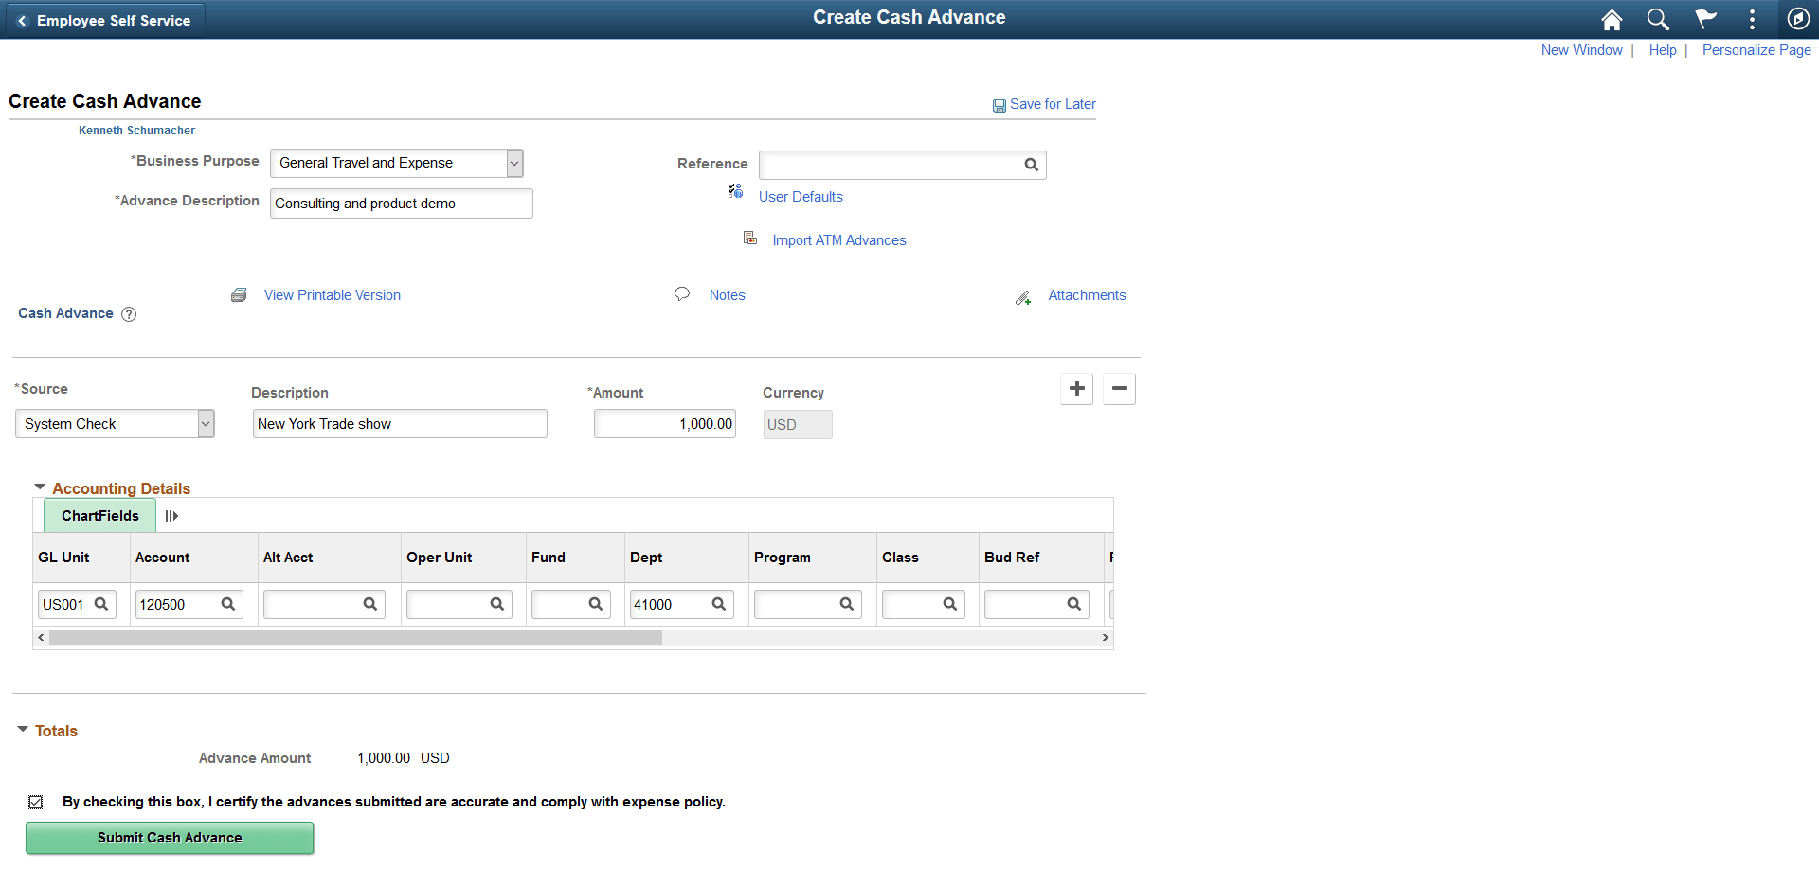
Task: Open the Notifications flag icon
Action: [1705, 18]
